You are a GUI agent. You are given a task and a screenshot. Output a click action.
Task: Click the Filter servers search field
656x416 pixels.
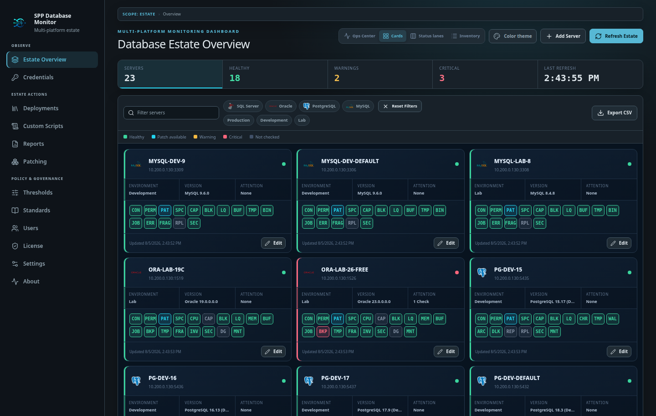(171, 113)
